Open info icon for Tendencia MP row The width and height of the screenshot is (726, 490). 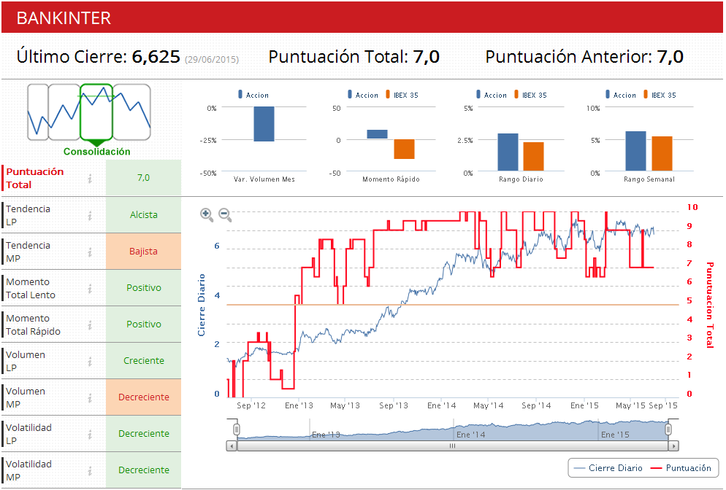(90, 252)
